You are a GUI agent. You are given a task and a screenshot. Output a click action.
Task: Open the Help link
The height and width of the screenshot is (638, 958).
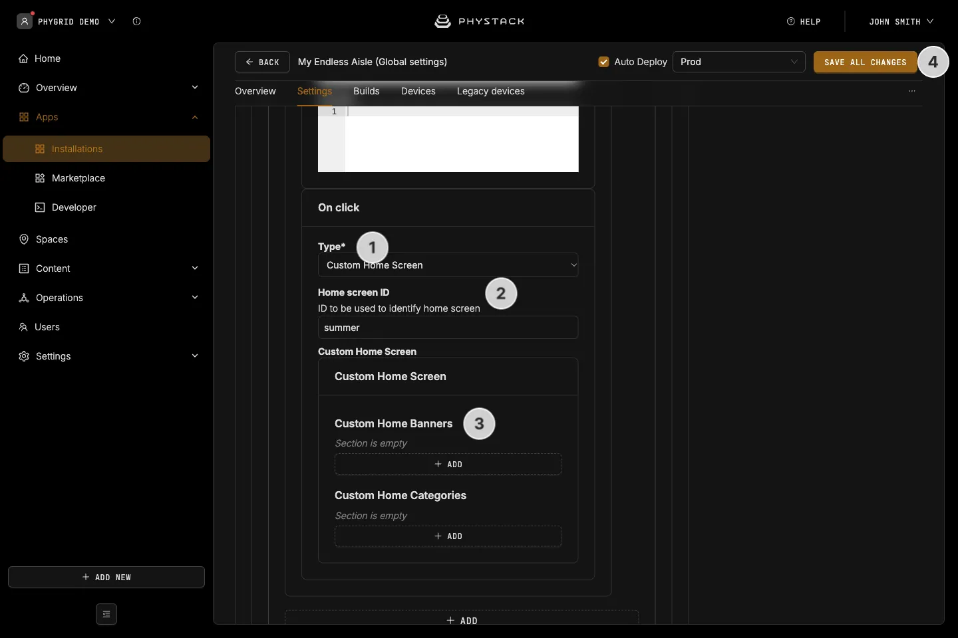(x=804, y=21)
